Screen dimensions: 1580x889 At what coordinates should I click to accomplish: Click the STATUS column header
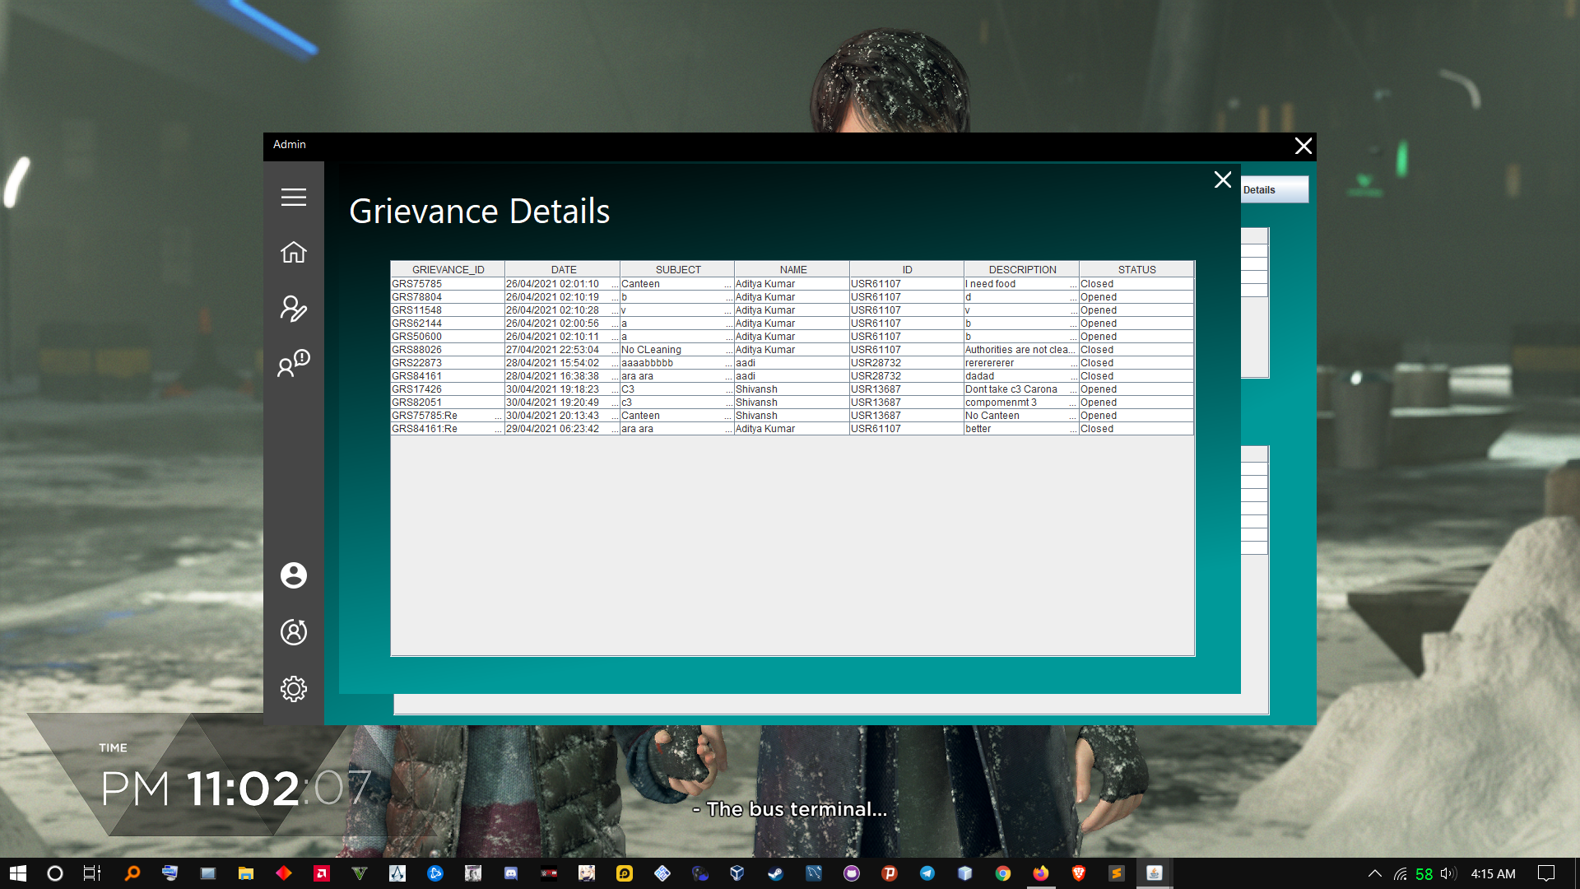[x=1136, y=269]
